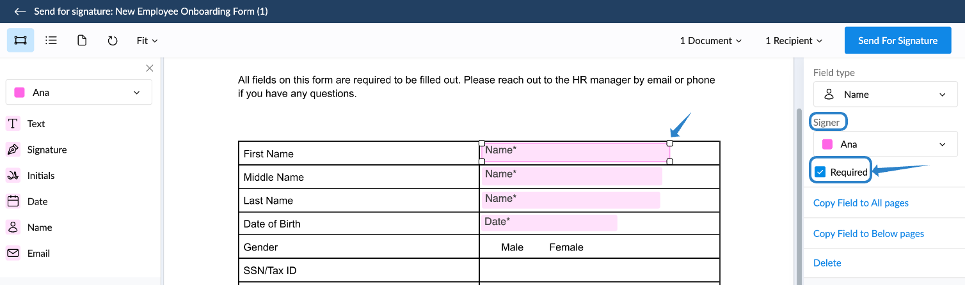Close the left fields panel

click(x=150, y=68)
